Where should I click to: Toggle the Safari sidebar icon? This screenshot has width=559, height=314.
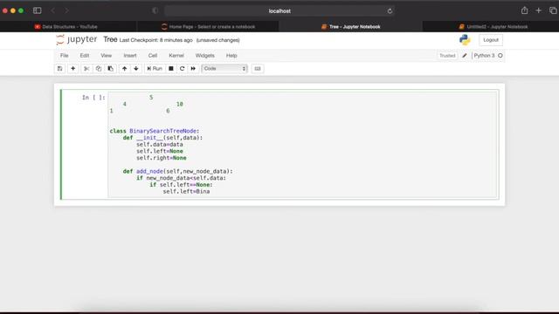37,10
